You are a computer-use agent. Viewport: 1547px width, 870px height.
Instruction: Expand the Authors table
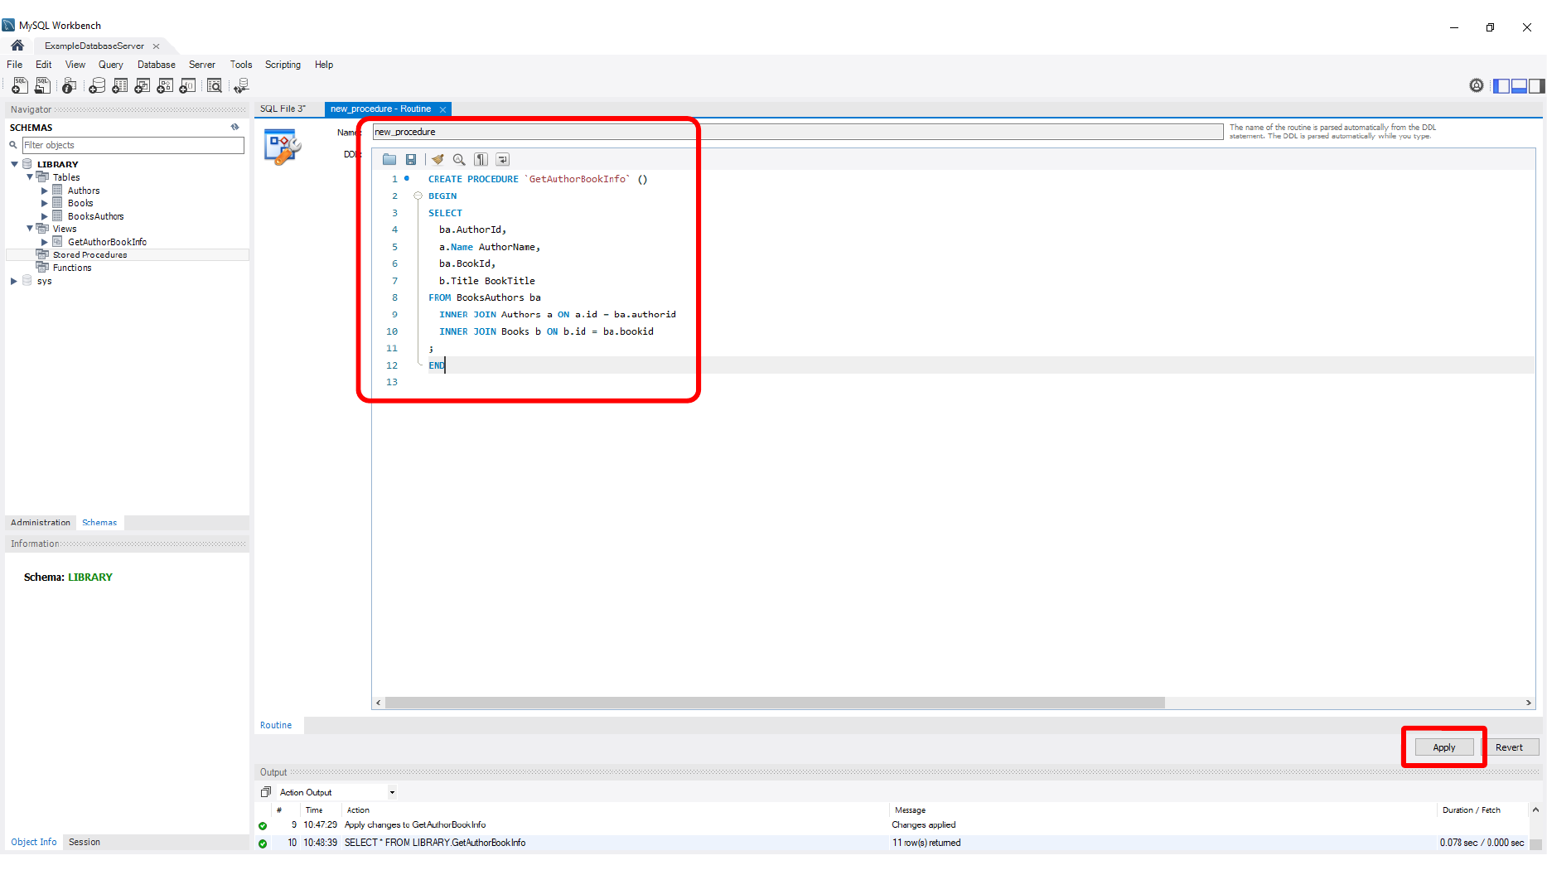coord(45,191)
